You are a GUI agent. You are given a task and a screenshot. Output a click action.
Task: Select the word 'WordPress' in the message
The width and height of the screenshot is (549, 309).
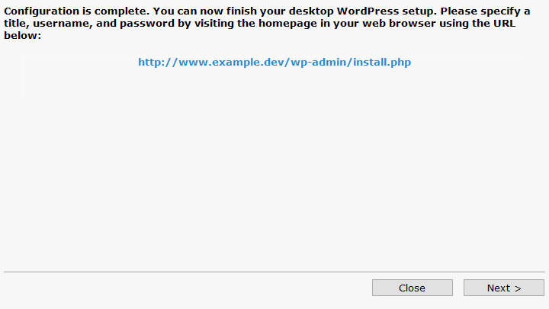pyautogui.click(x=368, y=11)
